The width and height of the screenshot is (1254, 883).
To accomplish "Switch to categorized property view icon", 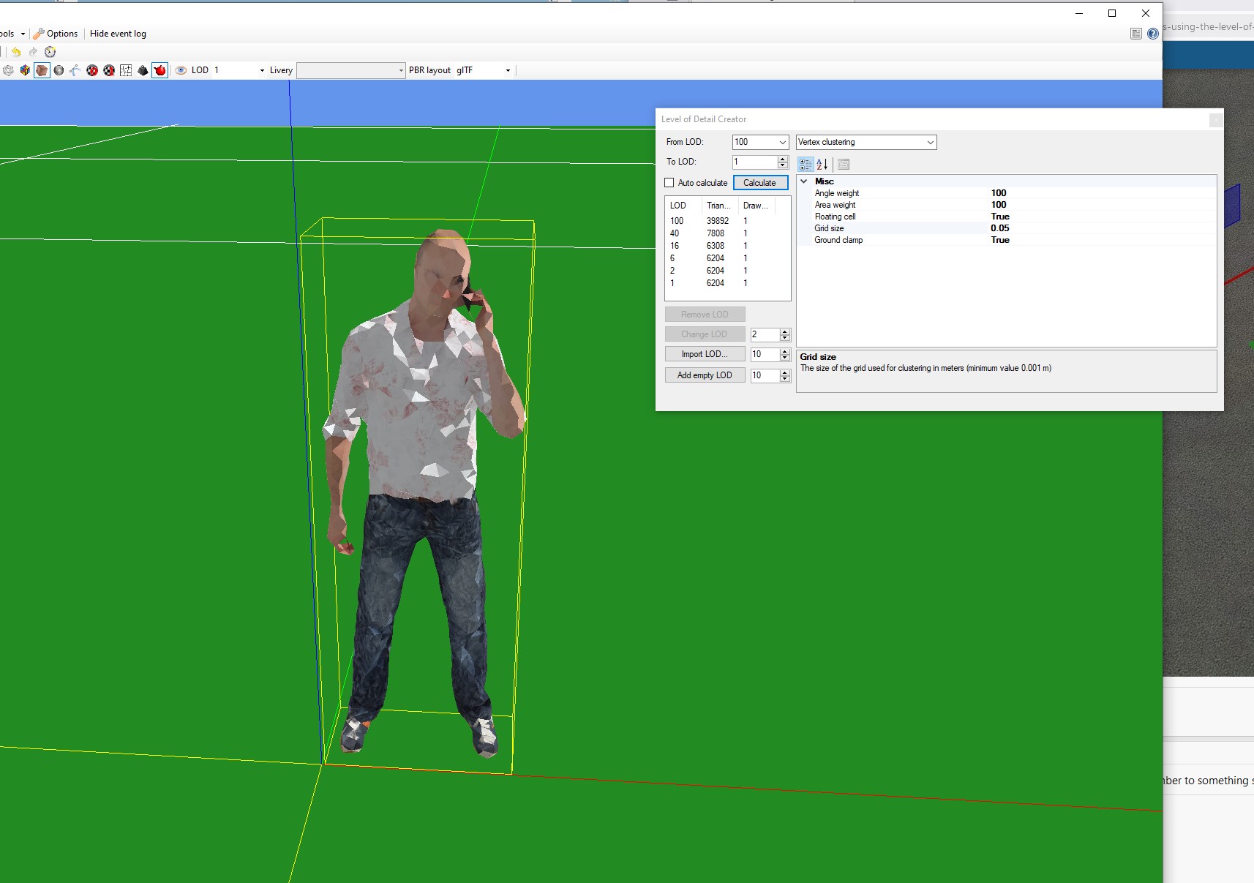I will (x=806, y=164).
